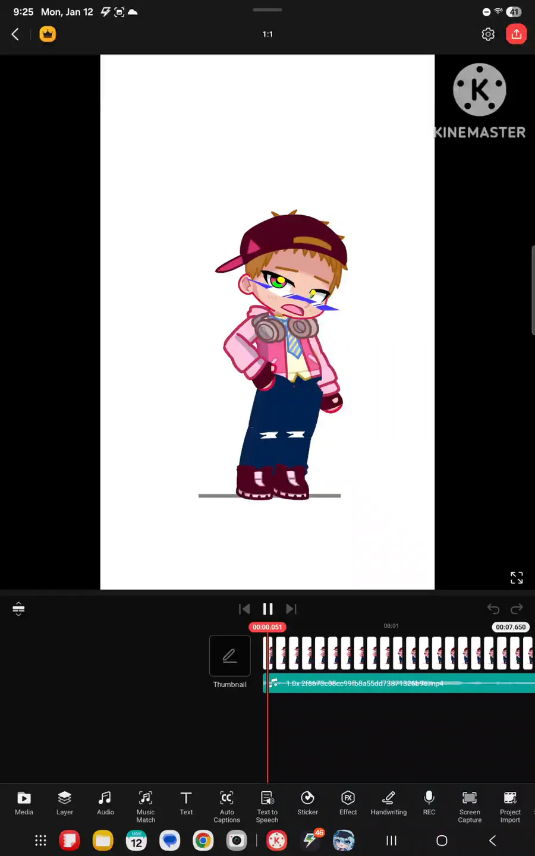Image resolution: width=535 pixels, height=856 pixels.
Task: Click the right edge panel handle
Action: click(533, 290)
